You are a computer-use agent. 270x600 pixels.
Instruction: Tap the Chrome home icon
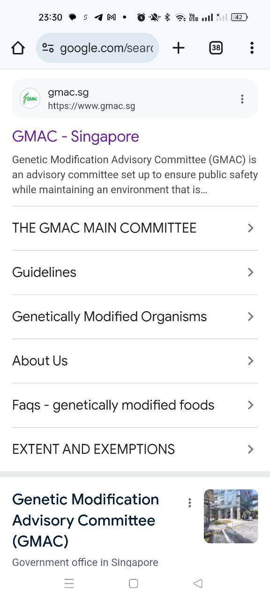point(18,48)
